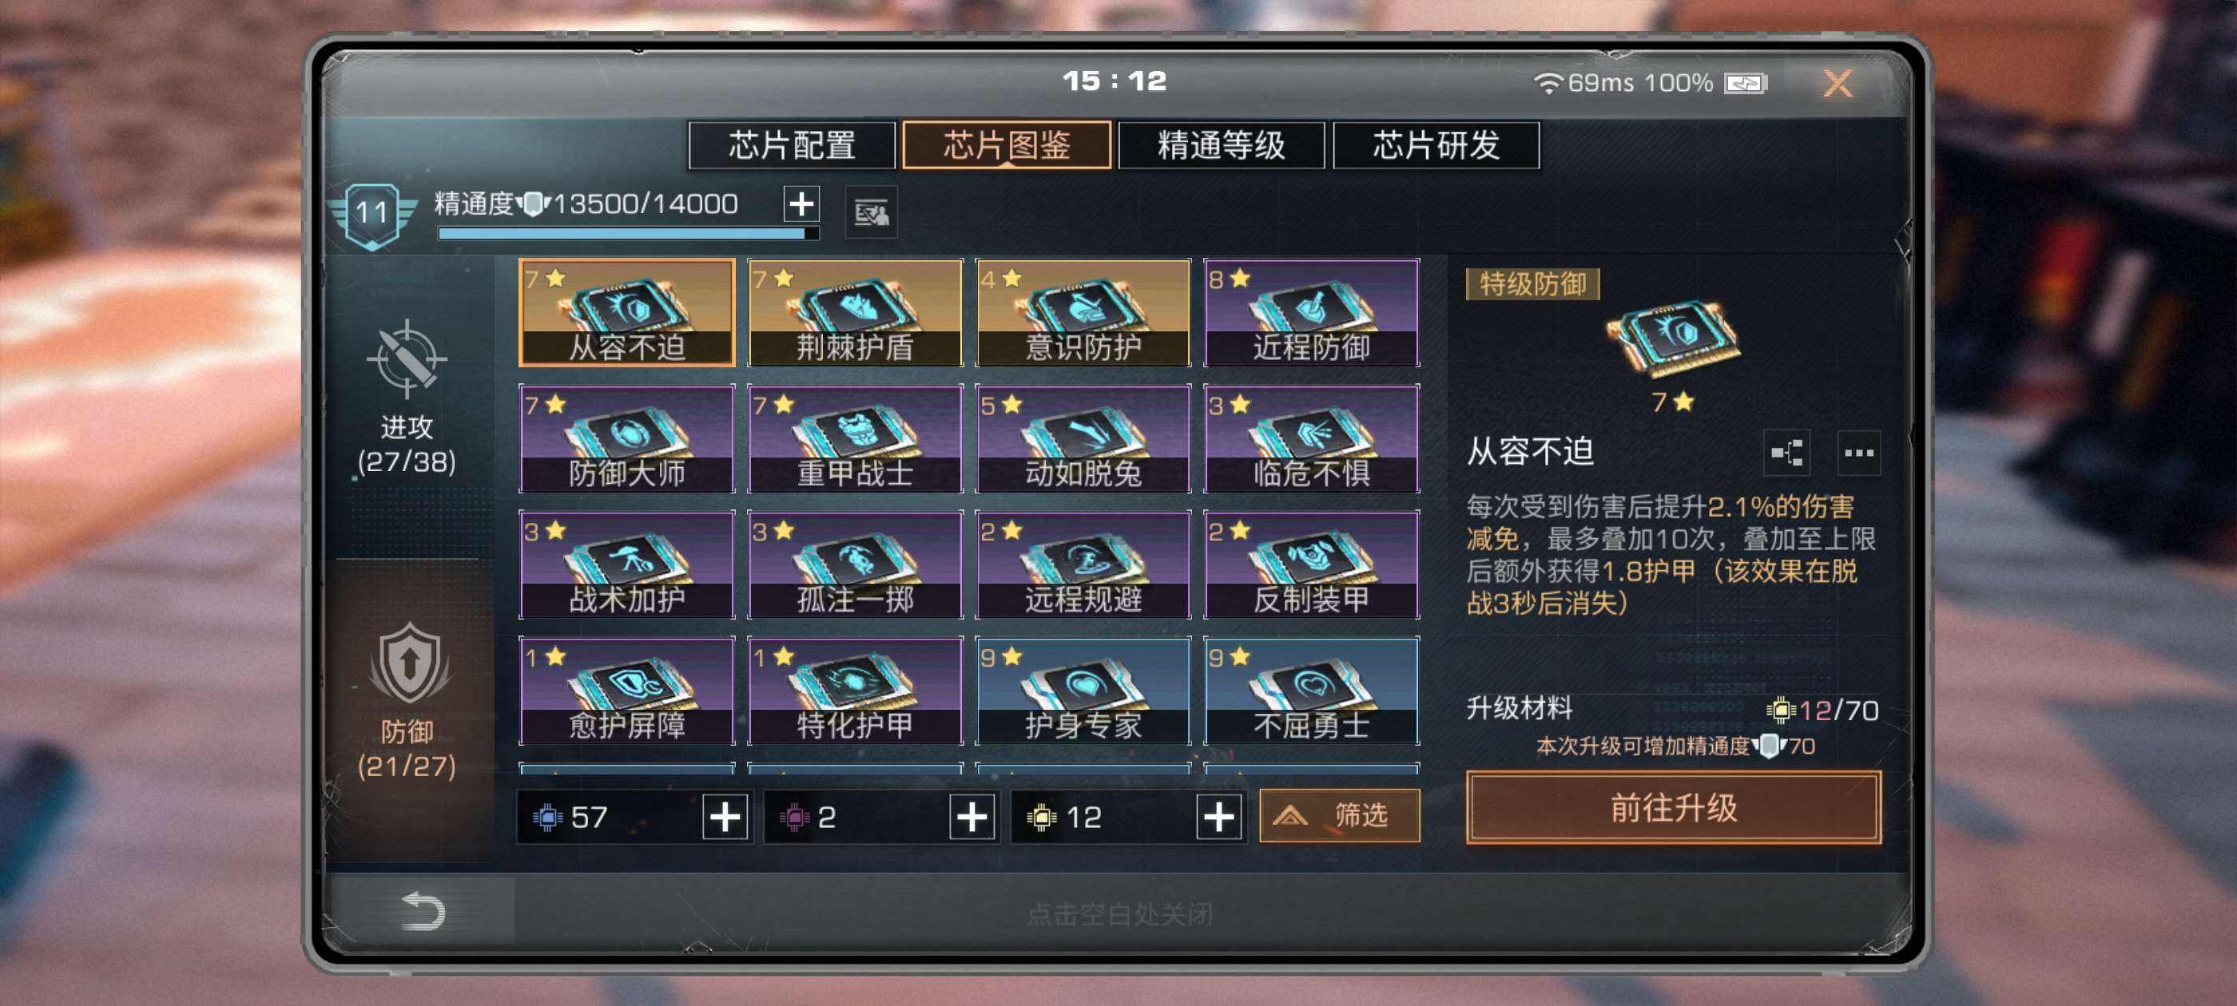The height and width of the screenshot is (1006, 2237).
Task: Add more blue chip material (57)
Action: [725, 817]
